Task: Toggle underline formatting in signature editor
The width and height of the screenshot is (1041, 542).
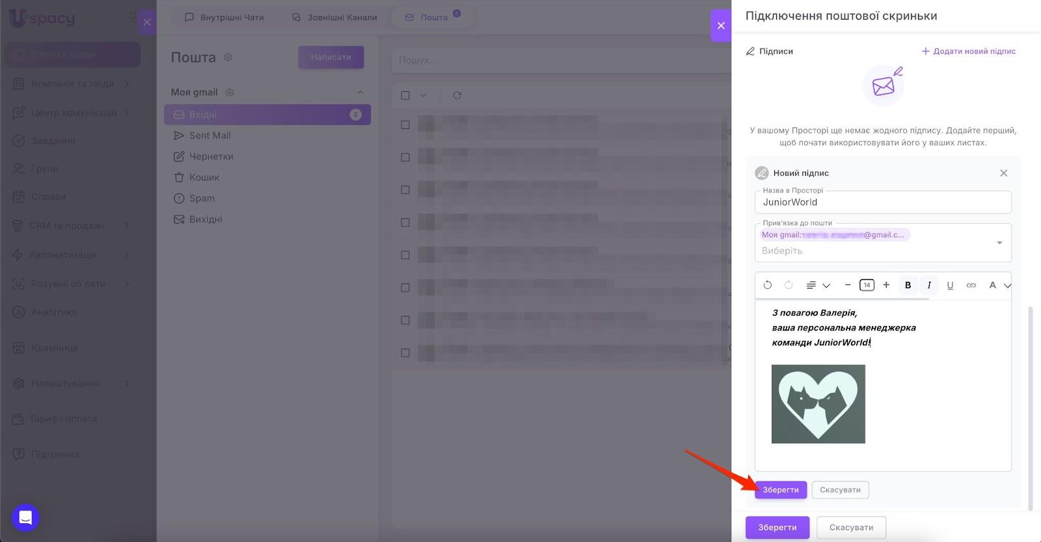Action: coord(950,285)
